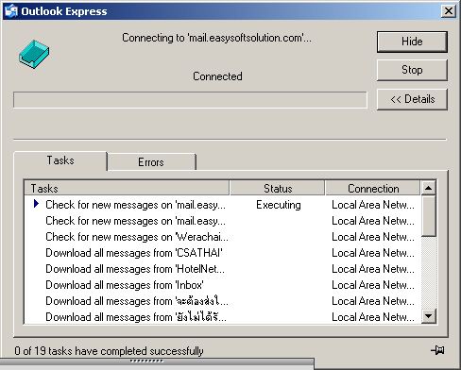Stop the current mail tasks
This screenshot has height=370, width=461.
412,70
